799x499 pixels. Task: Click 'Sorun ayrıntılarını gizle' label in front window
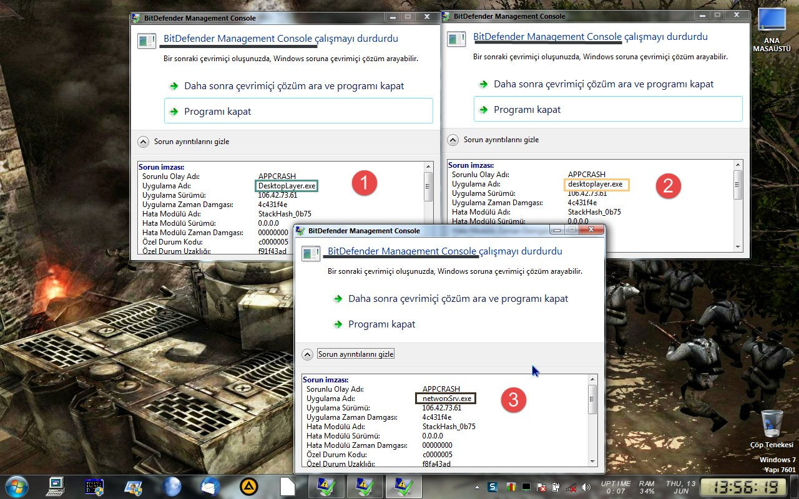point(356,354)
